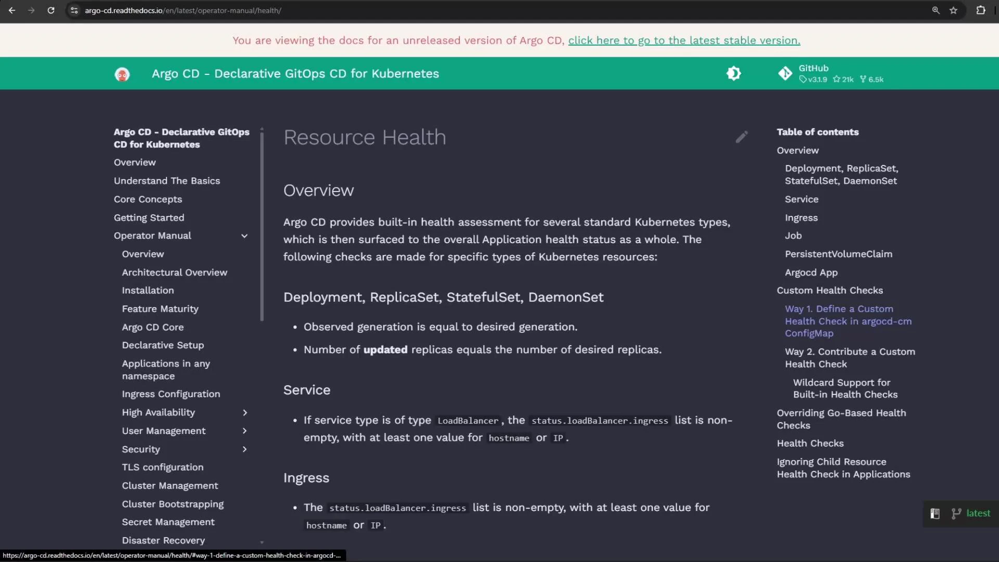This screenshot has width=999, height=562.
Task: Click Overview entry in table of contents
Action: tap(798, 150)
